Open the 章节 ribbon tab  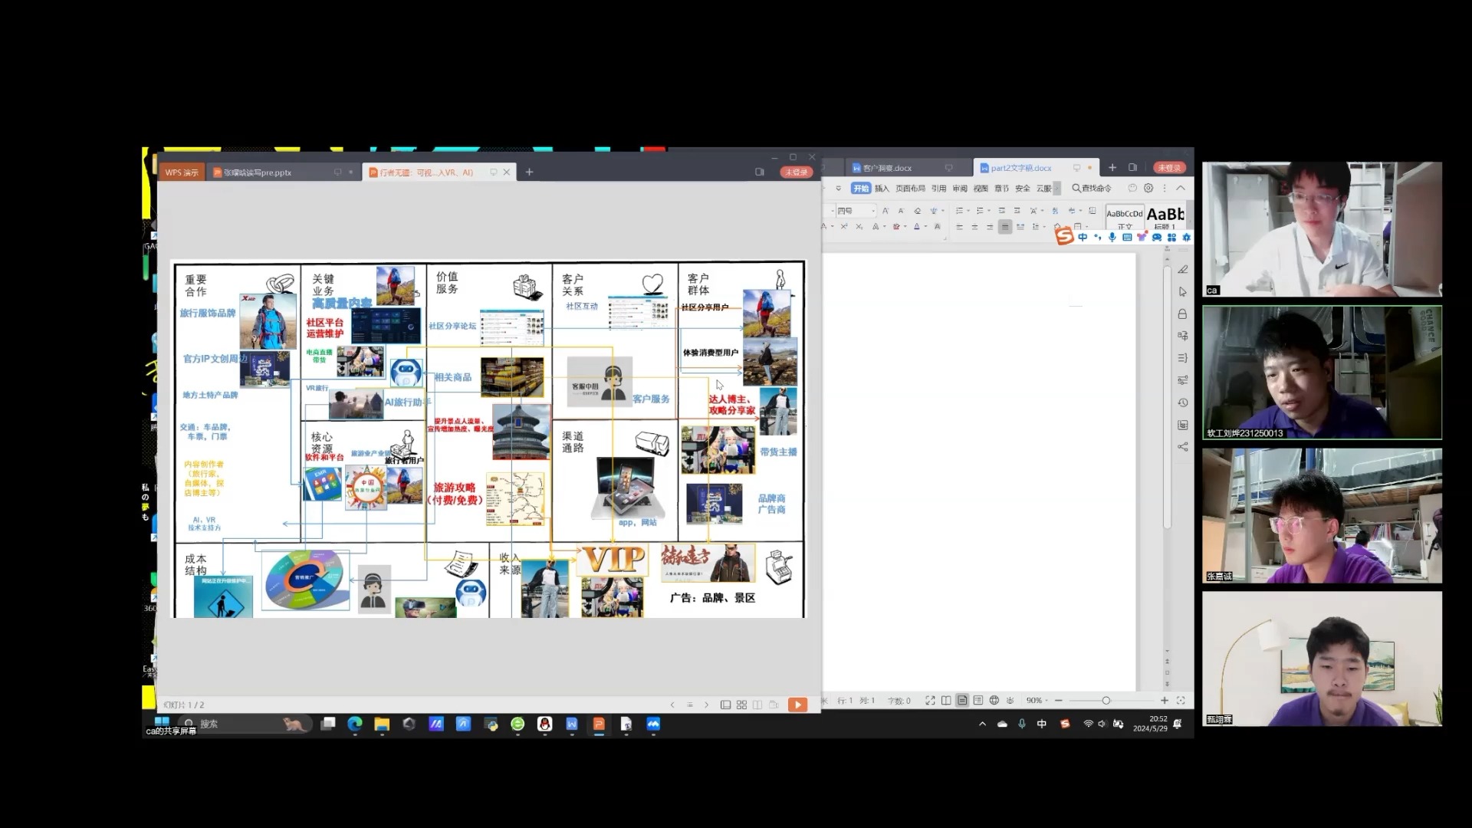(1001, 188)
